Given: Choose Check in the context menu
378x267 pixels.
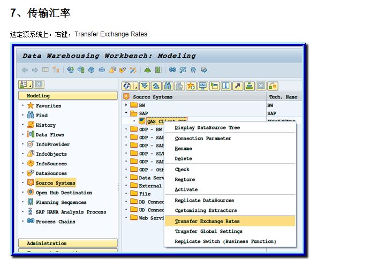Looking at the screenshot, I should tap(182, 170).
